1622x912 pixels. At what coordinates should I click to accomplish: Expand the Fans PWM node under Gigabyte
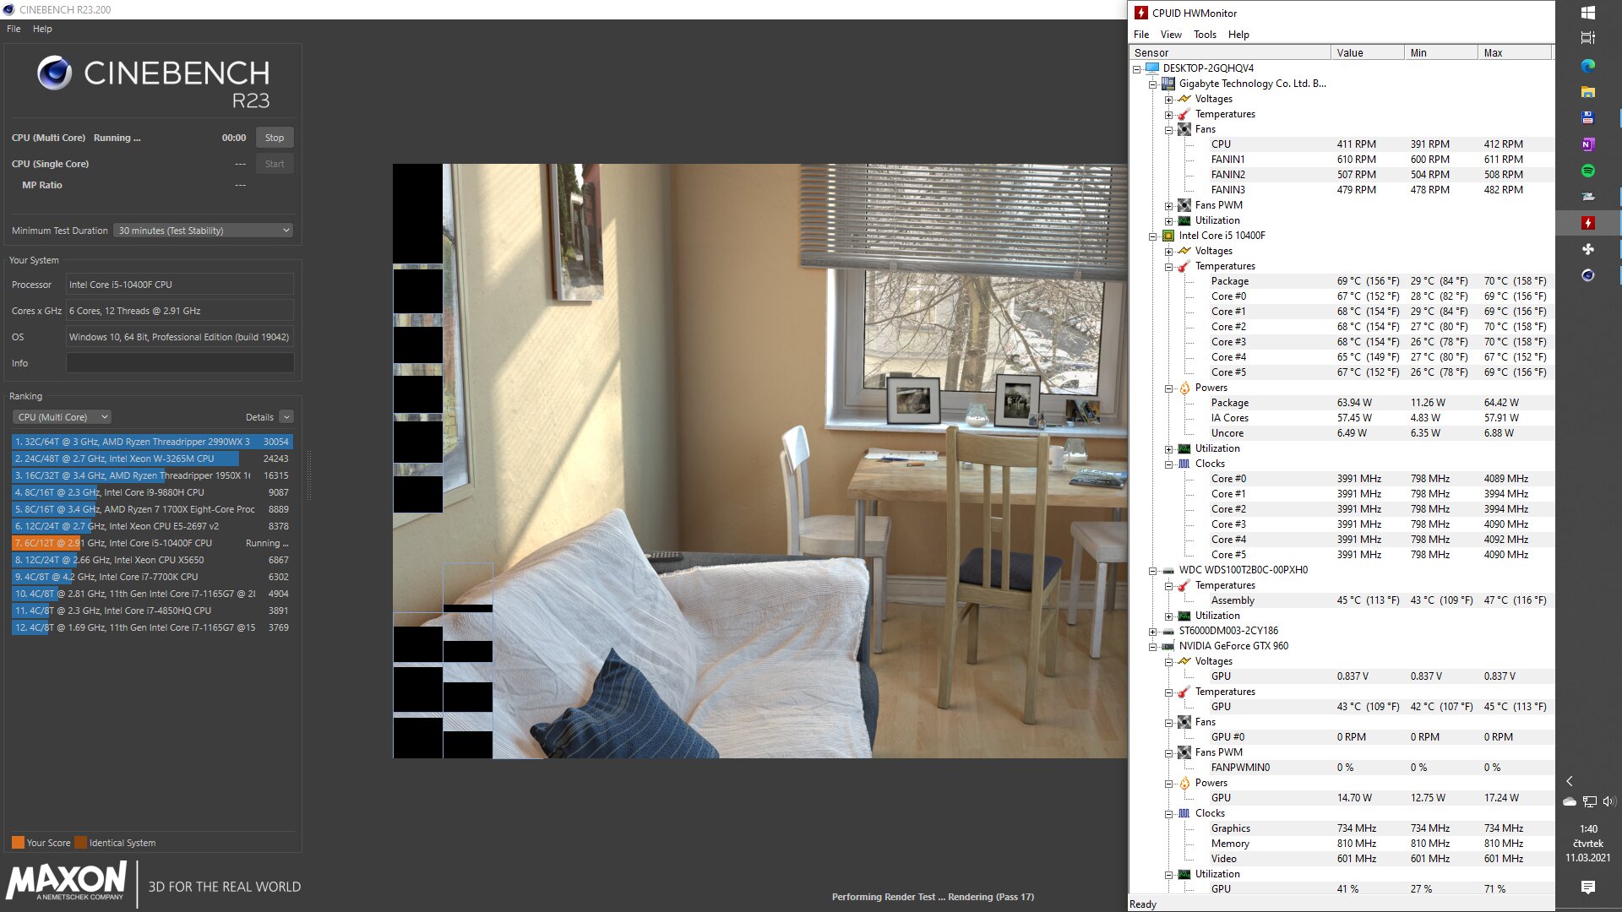point(1168,206)
